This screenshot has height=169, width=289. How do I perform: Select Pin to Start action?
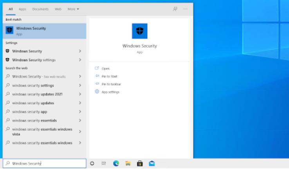(x=109, y=76)
